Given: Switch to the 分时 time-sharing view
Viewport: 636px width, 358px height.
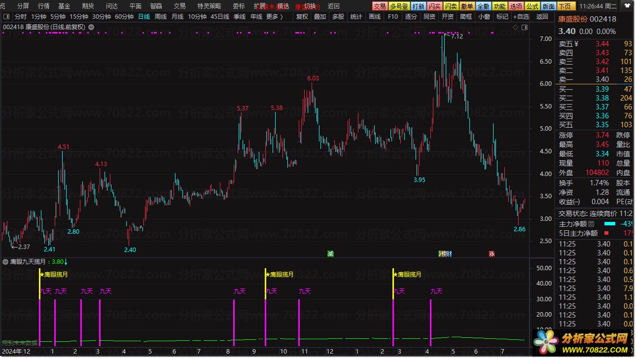Looking at the screenshot, I should point(21,16).
